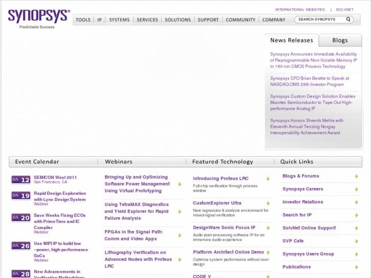Click green arrow beside Platform Architect Online Demo
Screen dimensions: 371x278
click(x=268, y=252)
